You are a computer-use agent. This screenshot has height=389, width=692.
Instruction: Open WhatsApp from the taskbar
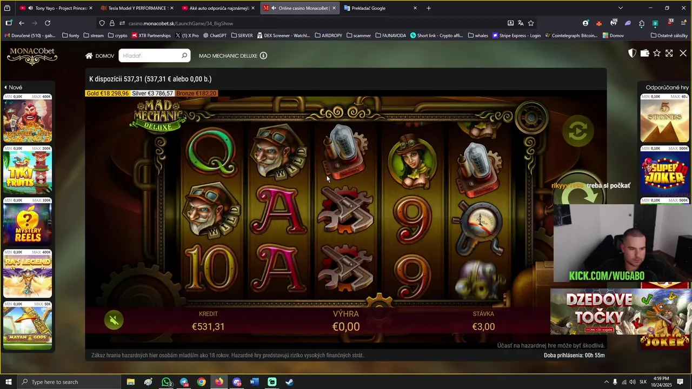(166, 382)
